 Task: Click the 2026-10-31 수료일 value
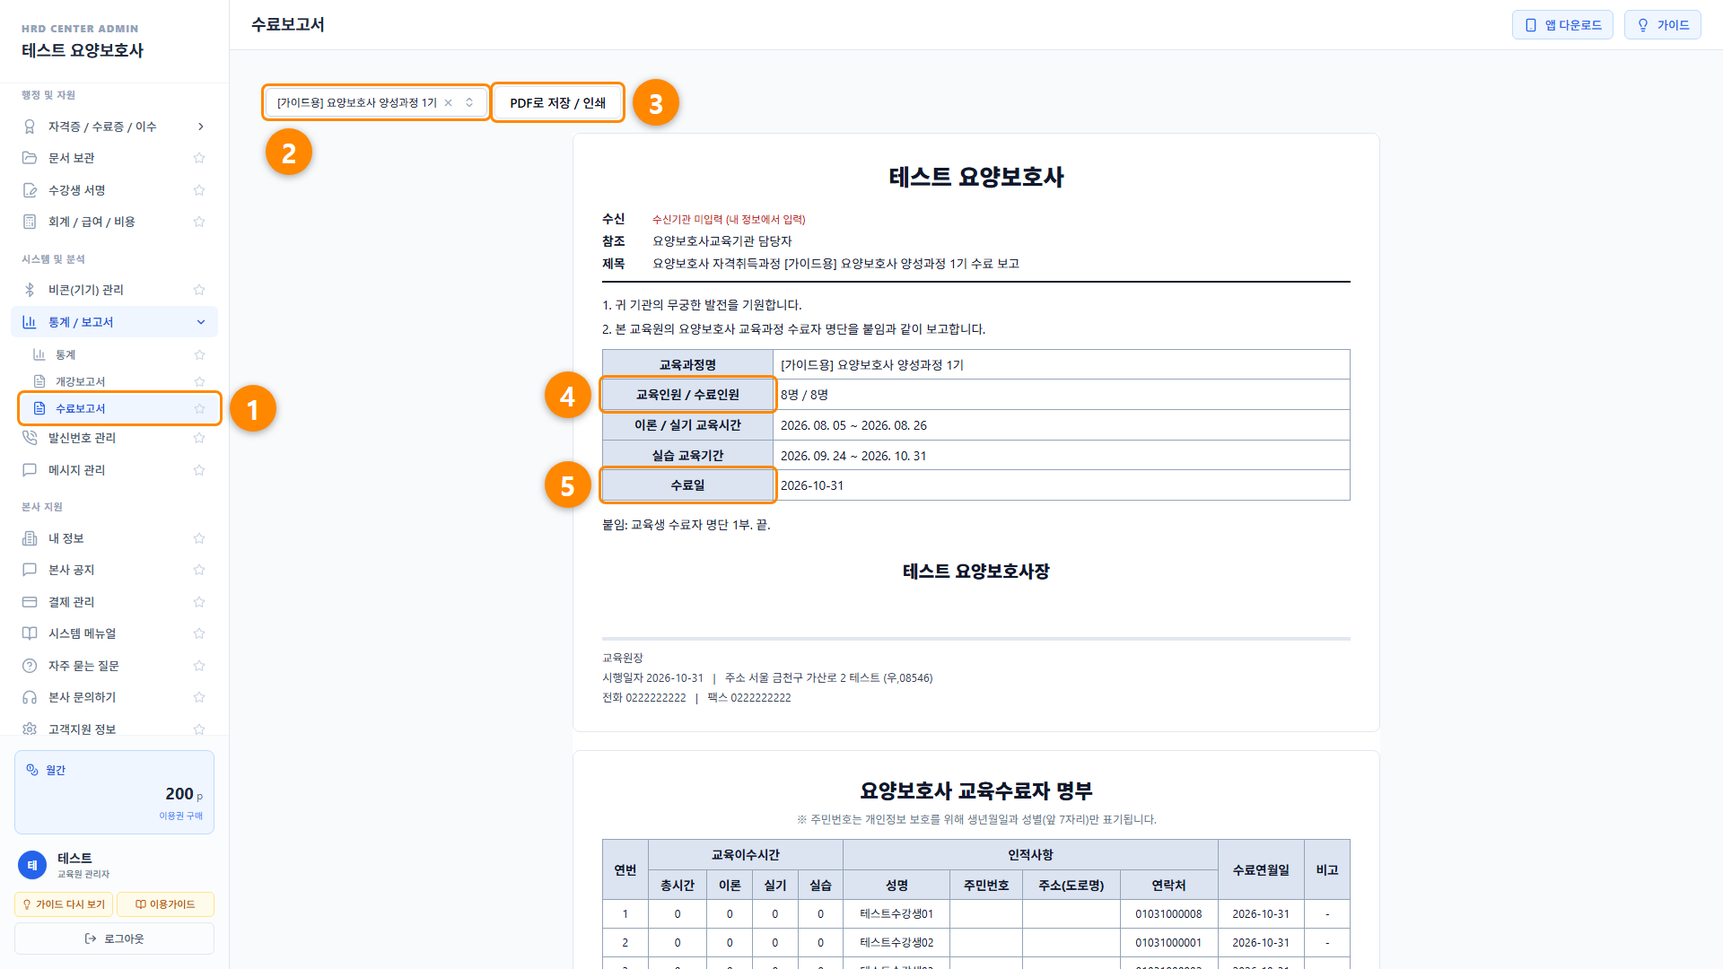(x=812, y=485)
